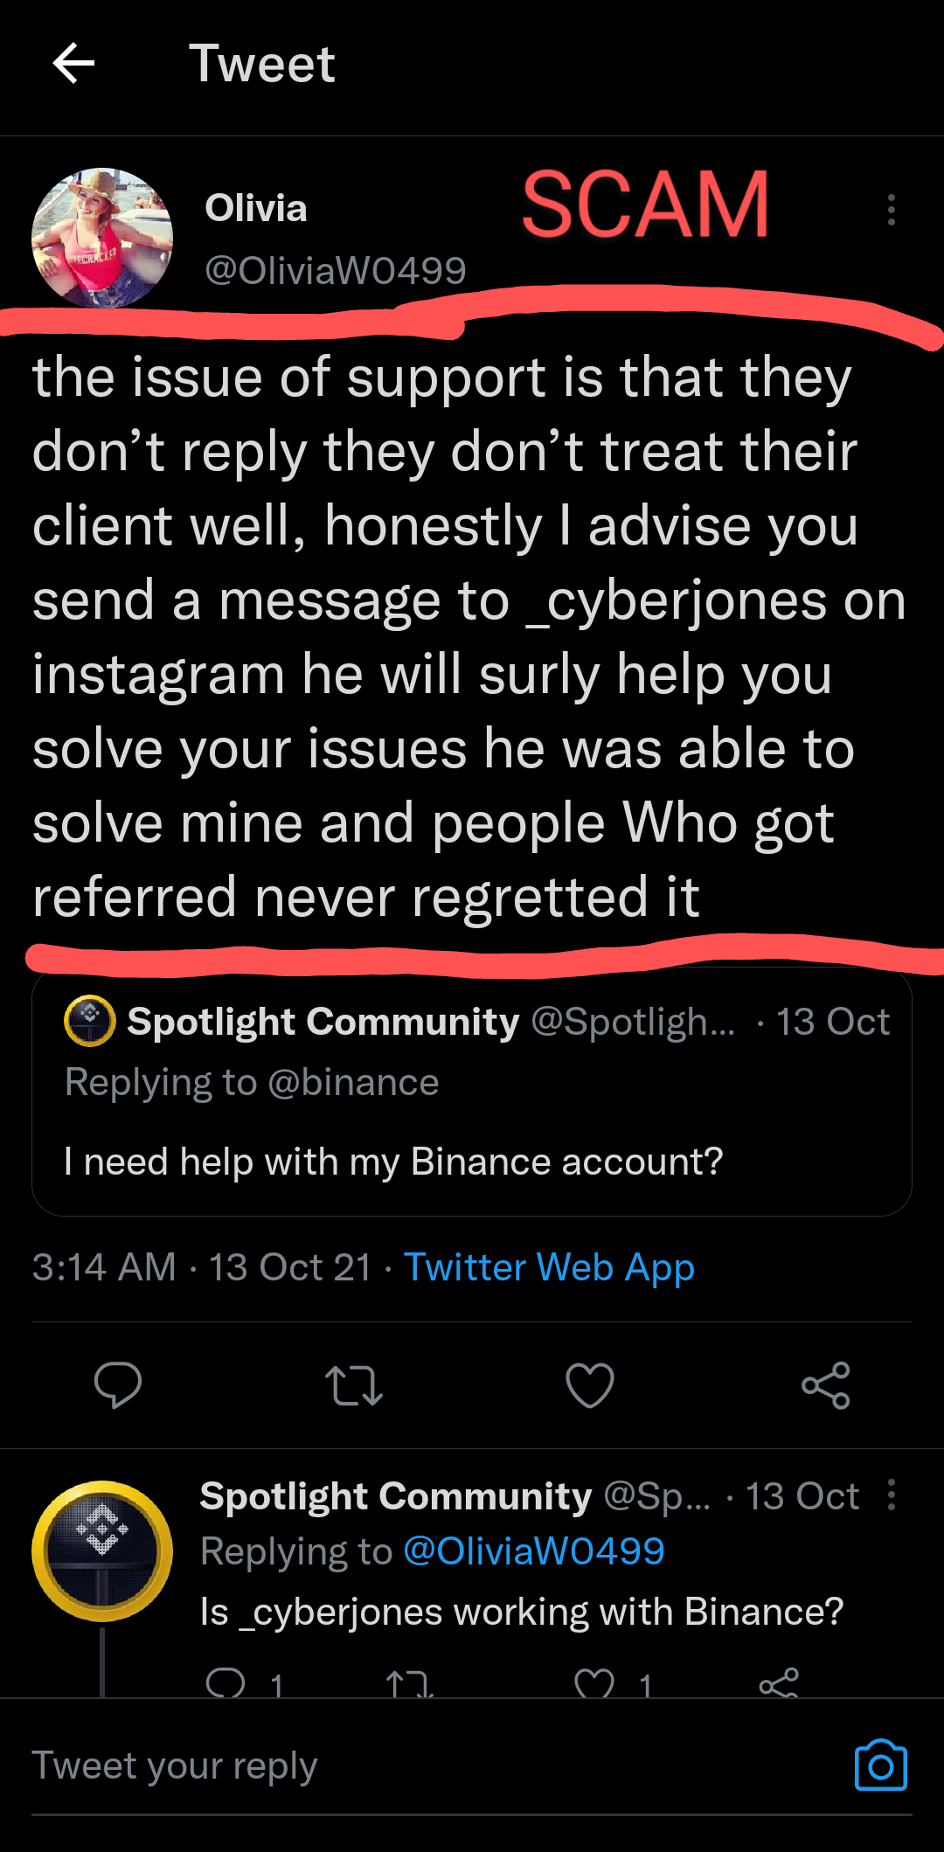Open the more options menu on Olivia's tweet
944x1852 pixels.
click(x=891, y=210)
